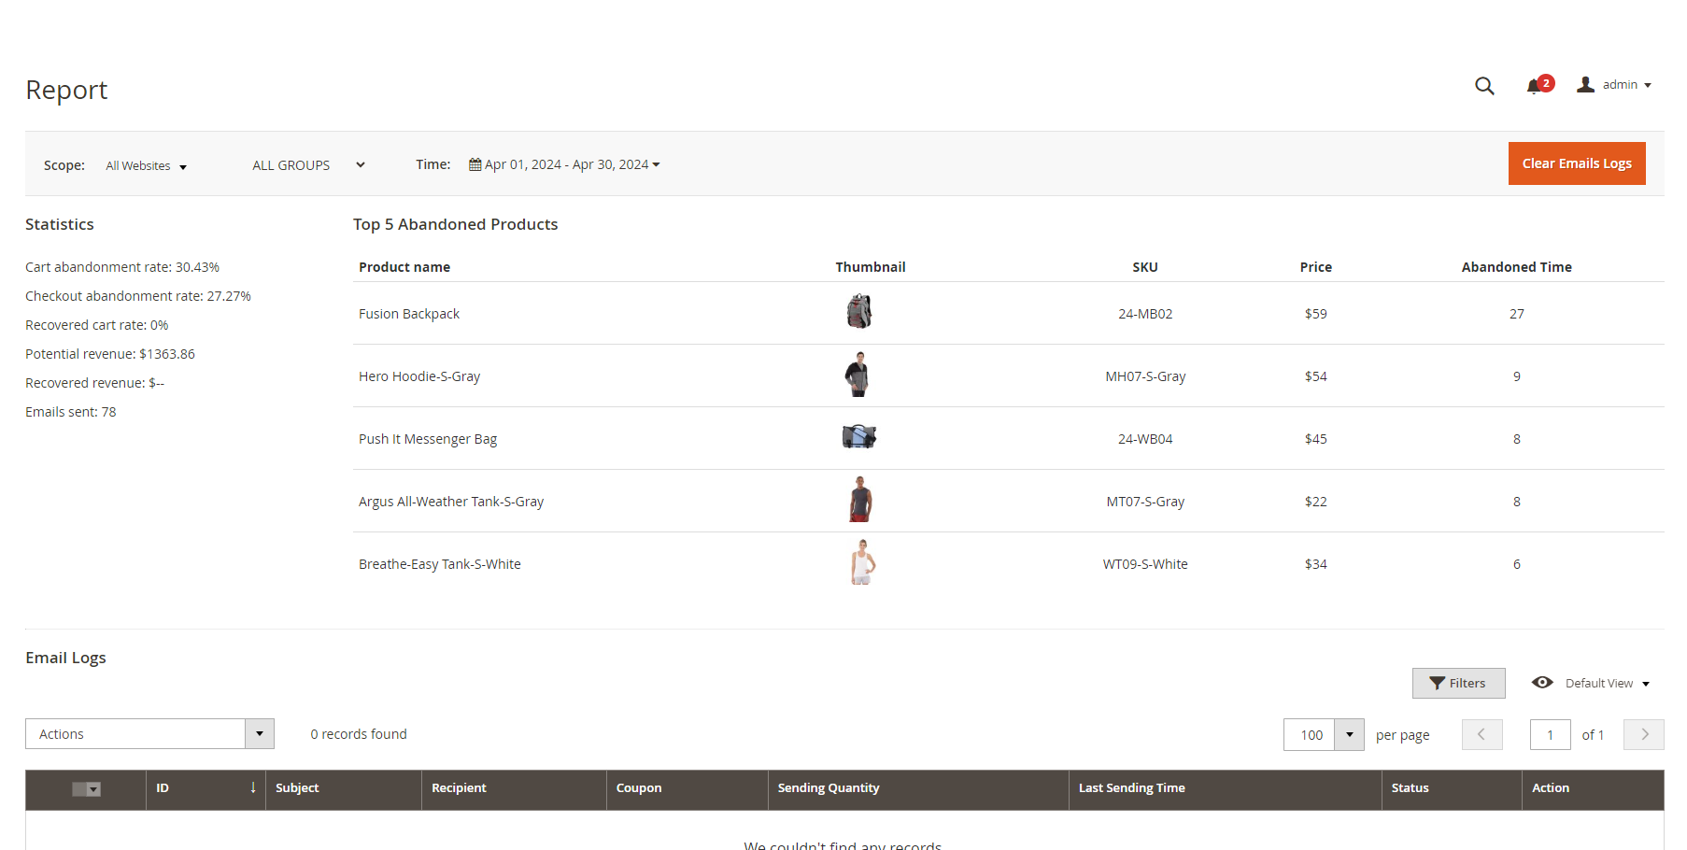The height and width of the screenshot is (850, 1687).
Task: Expand the per page count dropdown arrow
Action: pyautogui.click(x=1349, y=735)
